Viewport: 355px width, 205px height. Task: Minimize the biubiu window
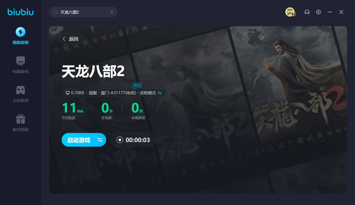pyautogui.click(x=330, y=12)
